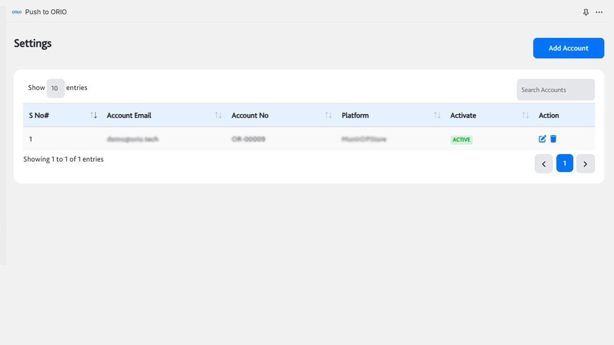
Task: Go to the previous page chevron
Action: [x=544, y=164]
